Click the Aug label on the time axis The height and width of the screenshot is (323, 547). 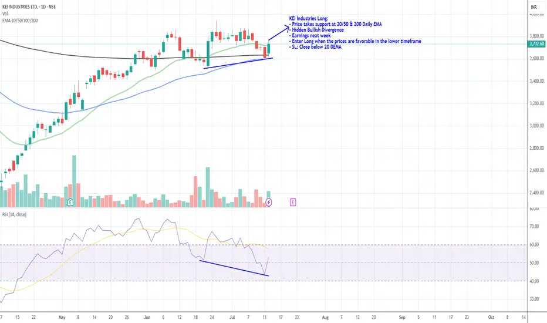point(325,317)
